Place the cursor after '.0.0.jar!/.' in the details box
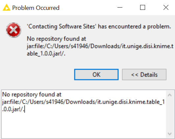The image size is (175, 139). coord(25,109)
